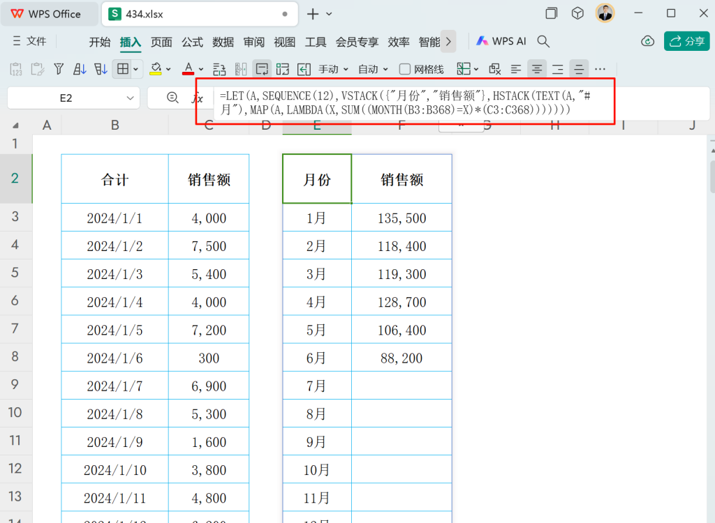Select cell with 2024/1/5

pyautogui.click(x=115, y=330)
